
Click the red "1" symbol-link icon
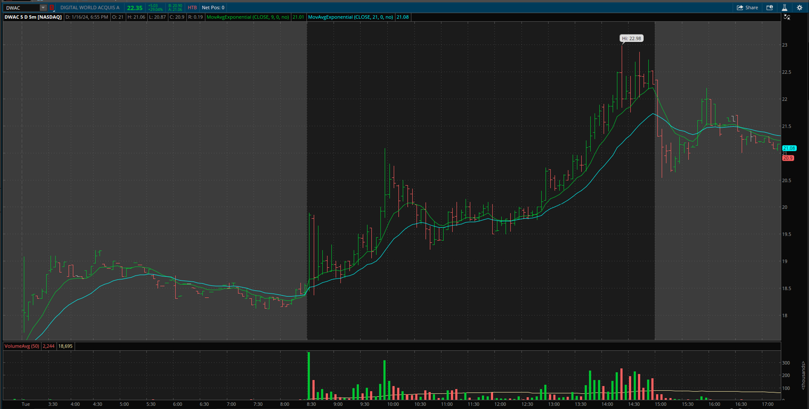(x=52, y=7)
